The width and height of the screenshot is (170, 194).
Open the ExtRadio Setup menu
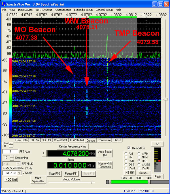coord(83,10)
